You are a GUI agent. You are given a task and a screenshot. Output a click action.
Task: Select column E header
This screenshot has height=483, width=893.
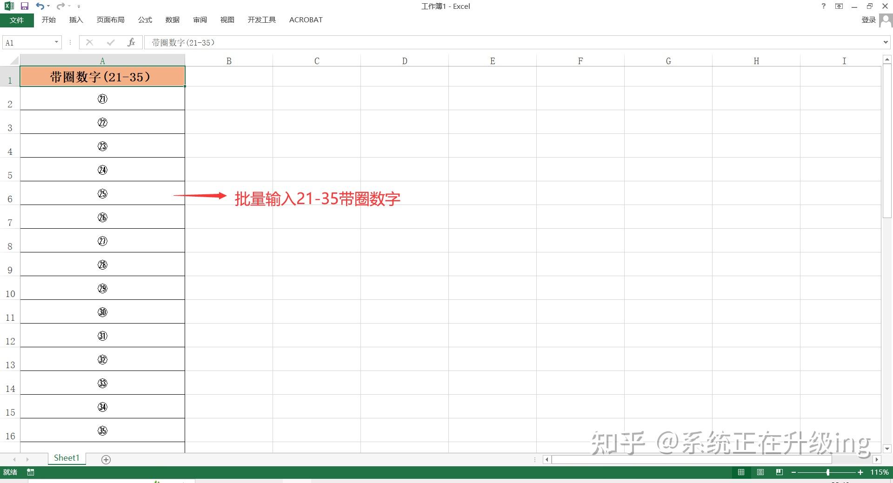pyautogui.click(x=493, y=61)
